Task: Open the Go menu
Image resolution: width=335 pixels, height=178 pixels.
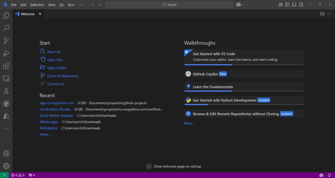Action: click(x=62, y=5)
